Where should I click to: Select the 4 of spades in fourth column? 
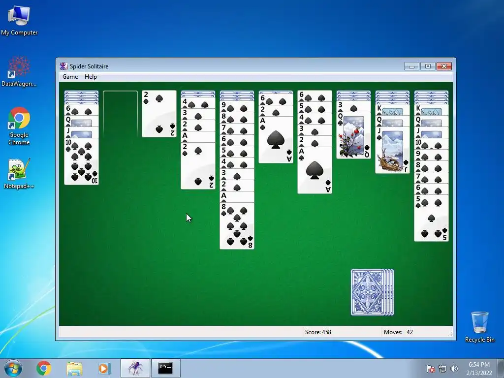[198, 103]
